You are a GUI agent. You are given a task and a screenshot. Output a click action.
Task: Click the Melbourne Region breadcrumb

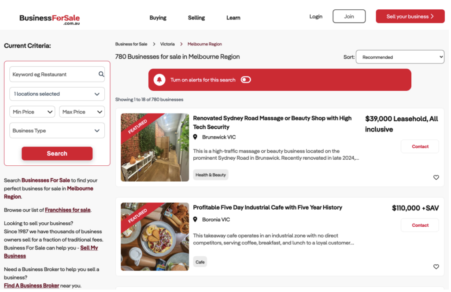click(204, 44)
